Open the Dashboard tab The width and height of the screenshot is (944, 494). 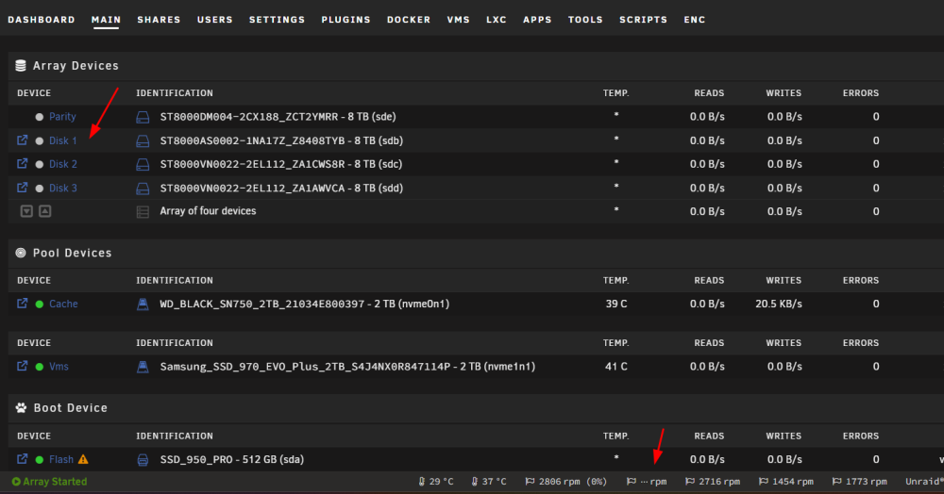point(42,19)
